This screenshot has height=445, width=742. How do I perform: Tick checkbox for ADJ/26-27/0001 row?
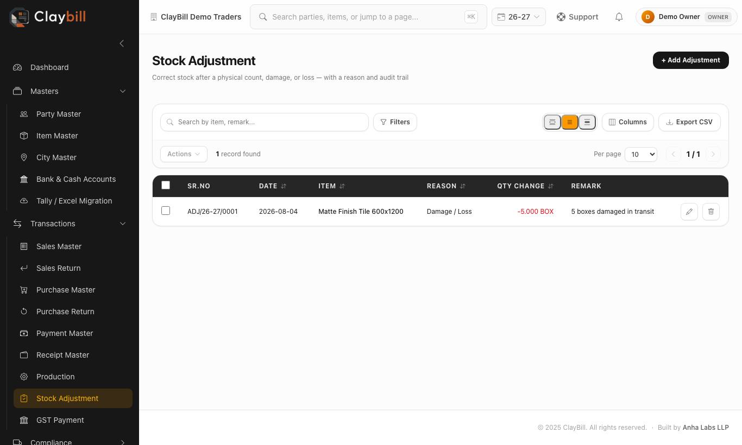[166, 211]
